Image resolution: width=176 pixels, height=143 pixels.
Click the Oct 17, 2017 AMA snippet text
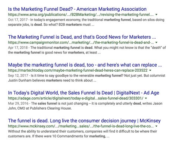(86, 22)
